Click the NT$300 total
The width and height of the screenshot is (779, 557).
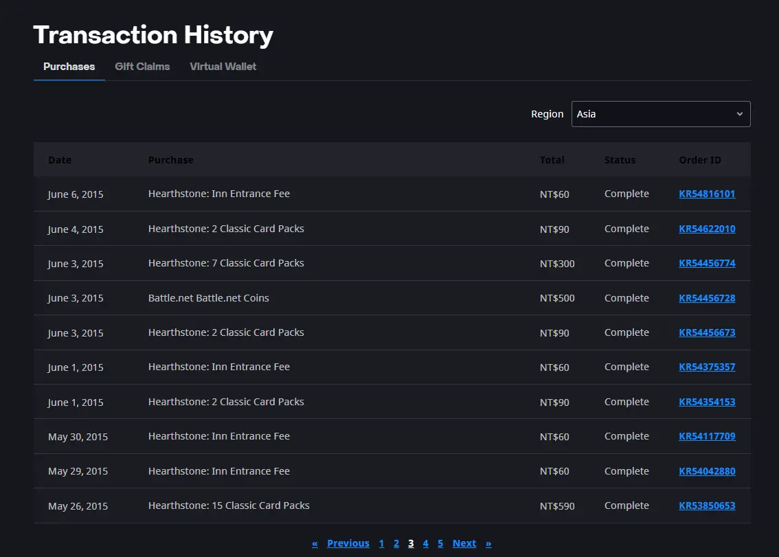click(x=557, y=264)
